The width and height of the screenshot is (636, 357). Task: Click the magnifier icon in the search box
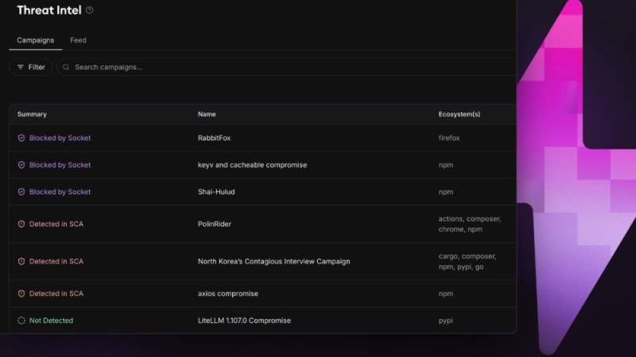[66, 67]
